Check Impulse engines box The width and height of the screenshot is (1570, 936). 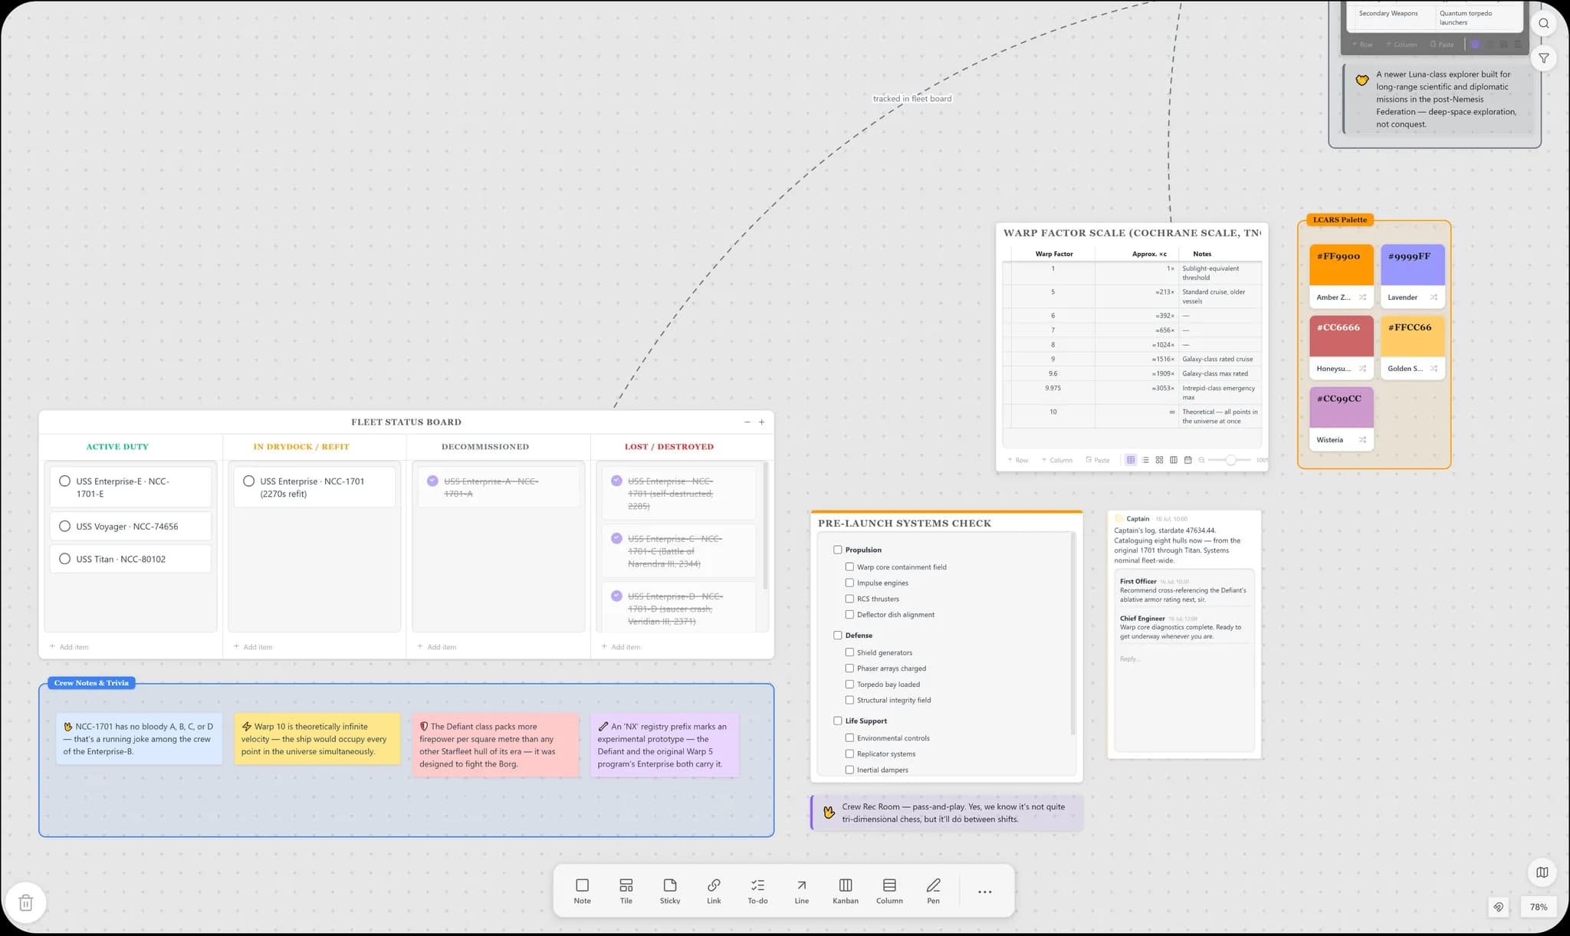click(849, 583)
